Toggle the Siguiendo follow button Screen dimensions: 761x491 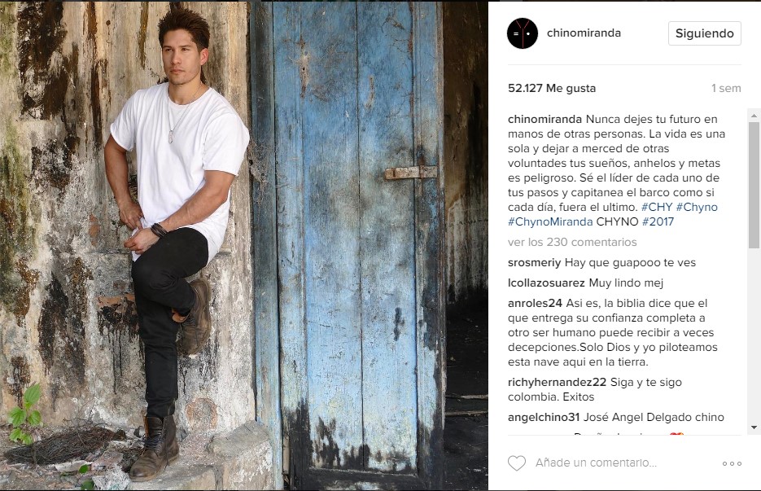(704, 33)
